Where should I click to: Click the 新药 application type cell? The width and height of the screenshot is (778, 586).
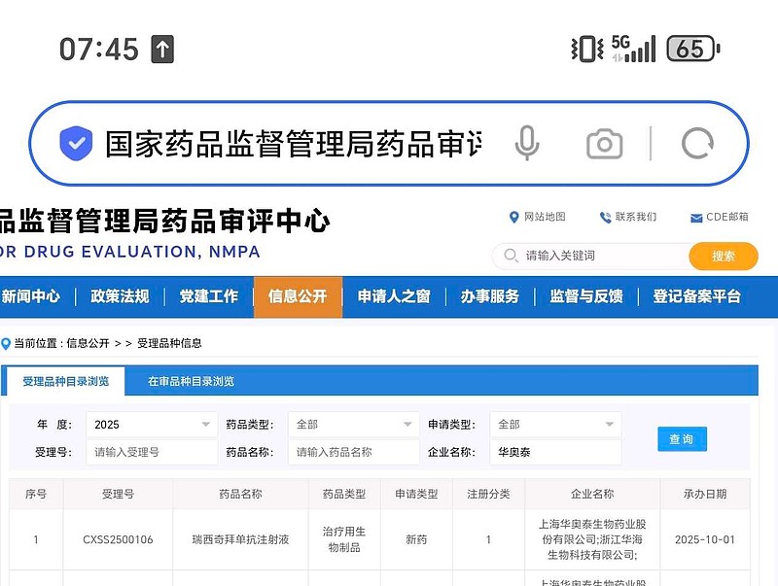point(416,539)
